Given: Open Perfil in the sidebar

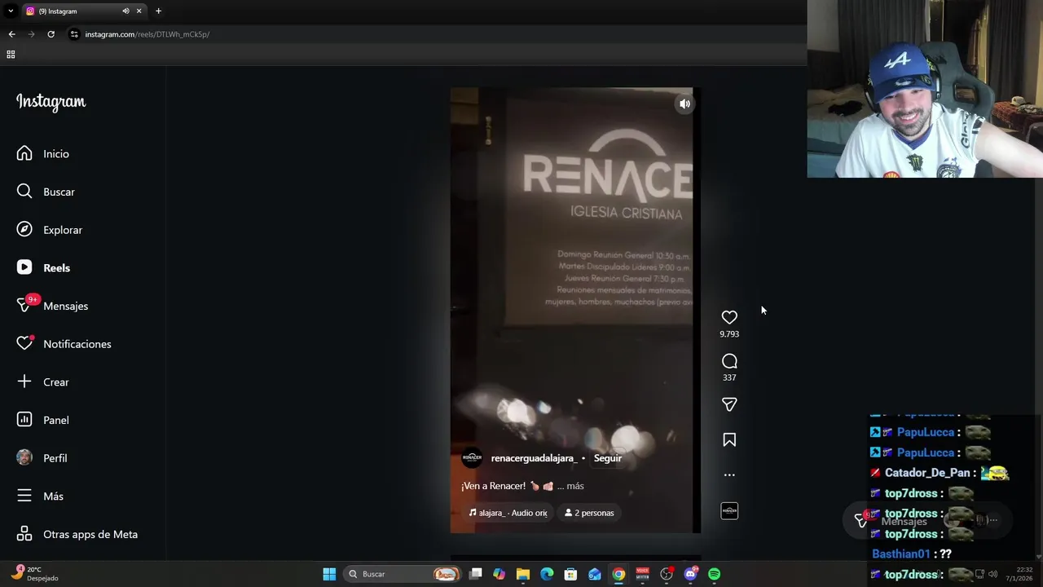Looking at the screenshot, I should pos(42,458).
